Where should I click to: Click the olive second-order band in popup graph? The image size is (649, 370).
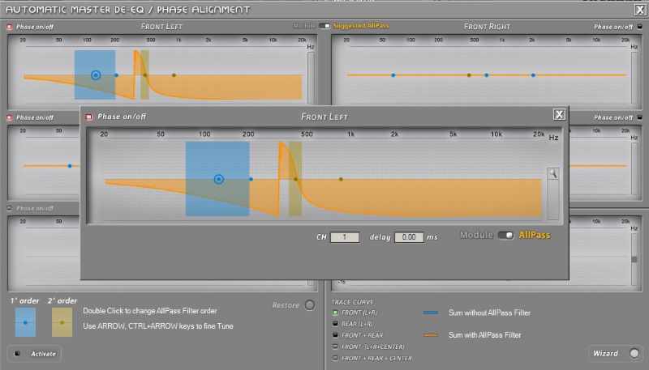point(295,179)
